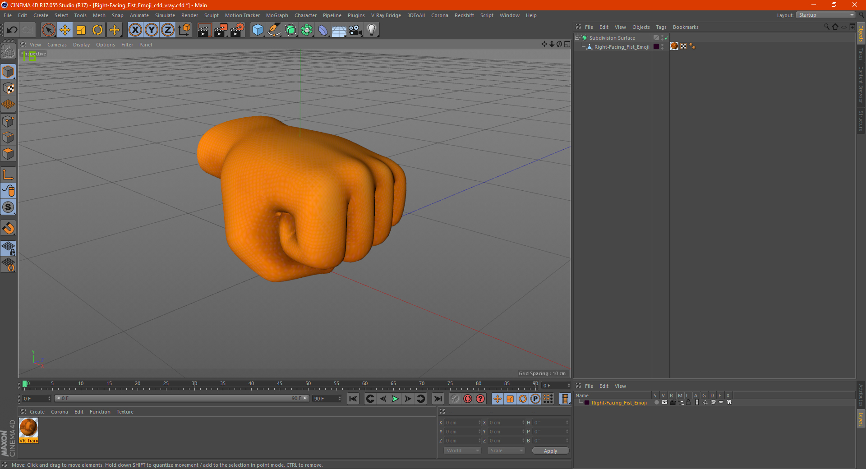Screen dimensions: 866x469
Task: Toggle Solo column for layer Right-Facing_Fist_Emoji
Action: pos(656,402)
